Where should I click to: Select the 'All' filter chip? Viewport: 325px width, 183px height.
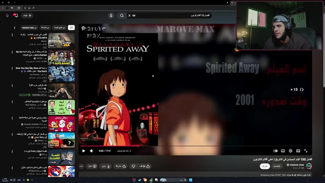(x=71, y=27)
